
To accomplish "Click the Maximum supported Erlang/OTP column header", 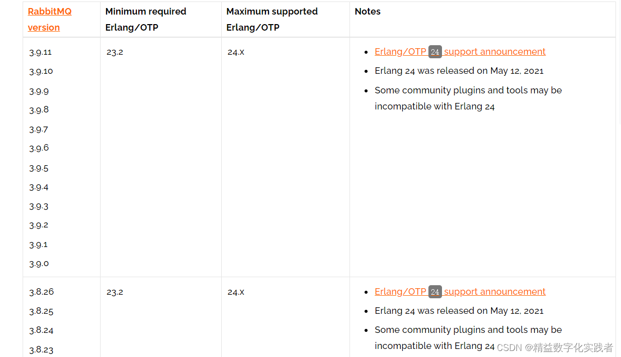I will [272, 19].
